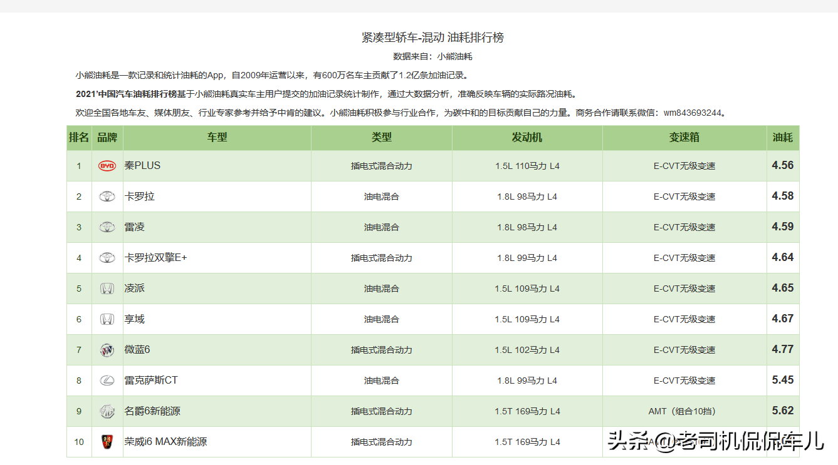Select the 名爵6新能源 model name
Viewport: 838px width, 465px height.
(x=153, y=411)
